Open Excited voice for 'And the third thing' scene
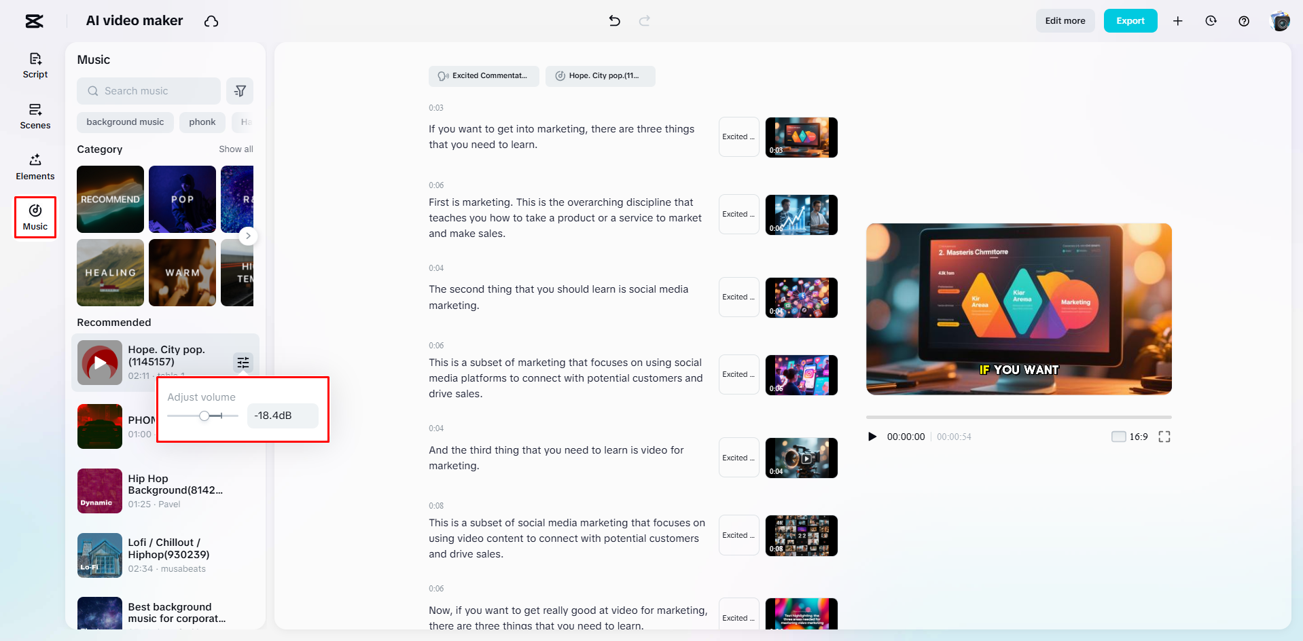The width and height of the screenshot is (1303, 641). tap(738, 458)
